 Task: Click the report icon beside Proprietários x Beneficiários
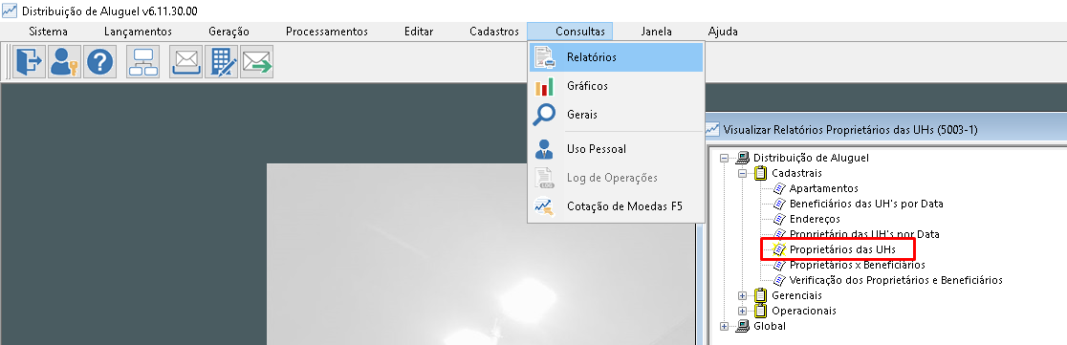coord(780,265)
